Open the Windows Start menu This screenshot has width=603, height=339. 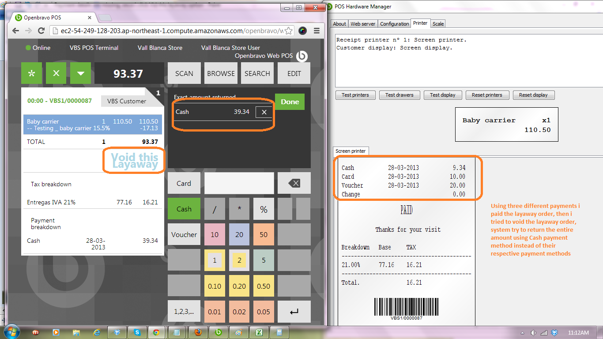point(12,332)
